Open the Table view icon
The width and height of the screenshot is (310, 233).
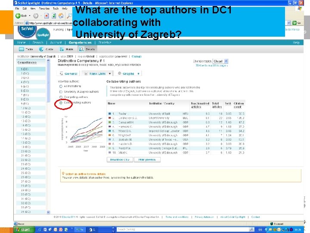point(22,49)
